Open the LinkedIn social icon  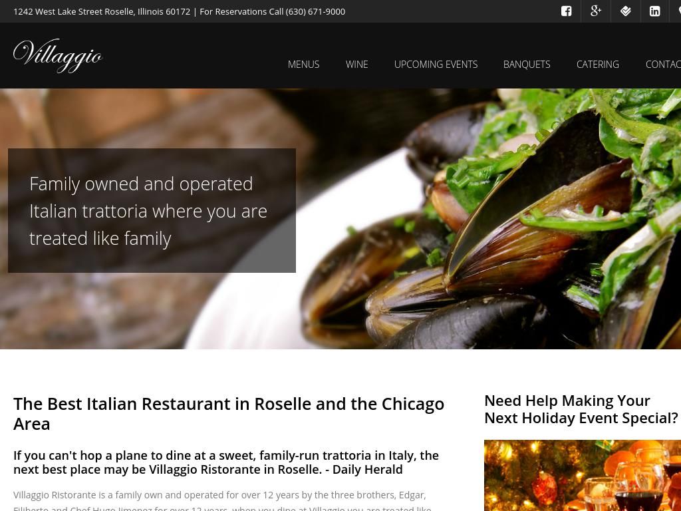[655, 11]
